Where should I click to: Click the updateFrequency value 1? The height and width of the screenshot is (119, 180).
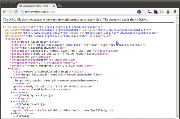43,63
